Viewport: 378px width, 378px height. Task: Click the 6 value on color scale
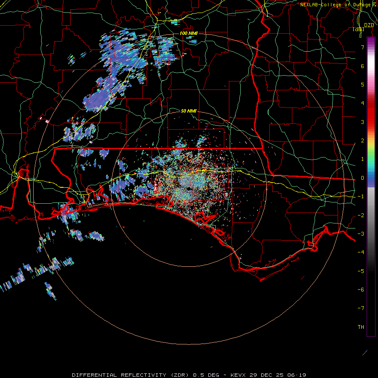pyautogui.click(x=362, y=66)
